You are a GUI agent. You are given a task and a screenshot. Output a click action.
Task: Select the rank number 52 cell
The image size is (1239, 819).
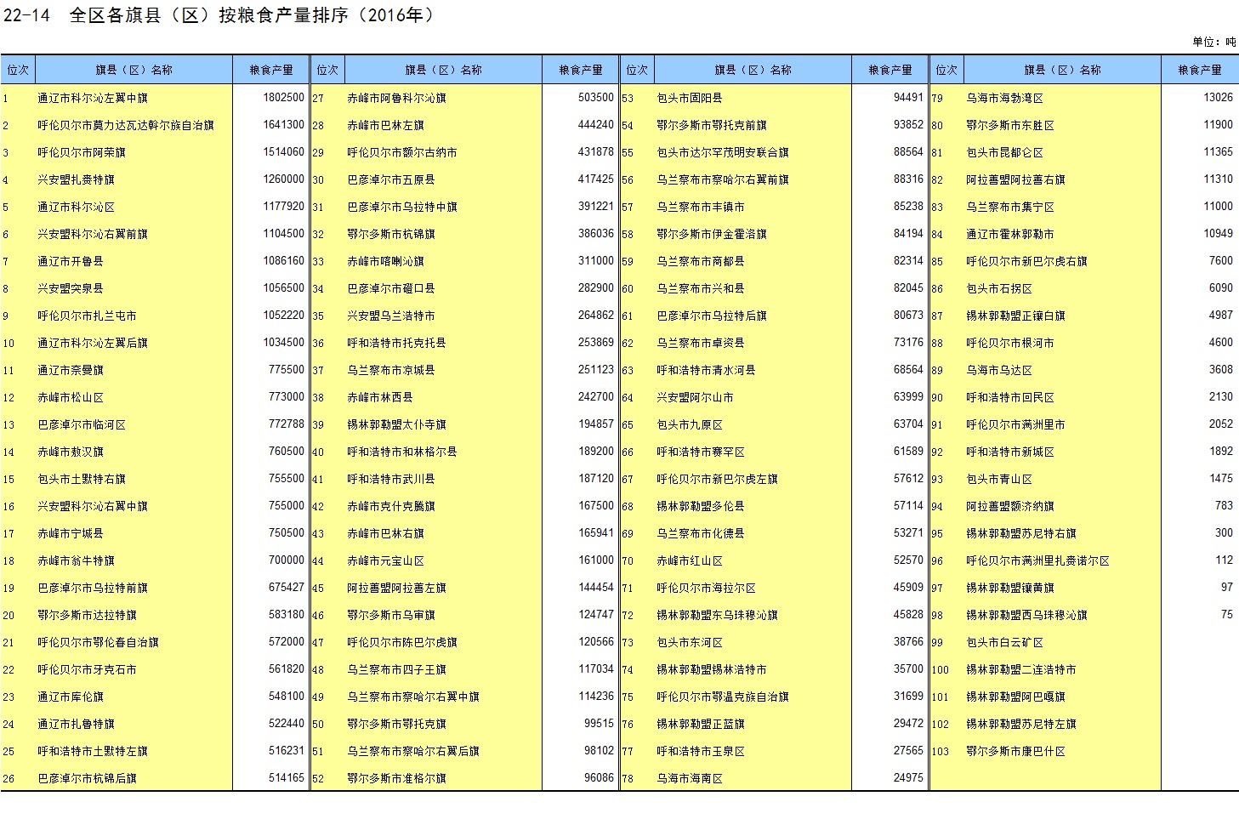pyautogui.click(x=318, y=778)
